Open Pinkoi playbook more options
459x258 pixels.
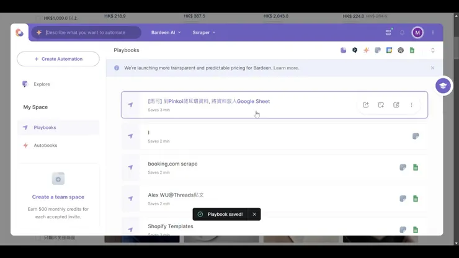point(411,105)
